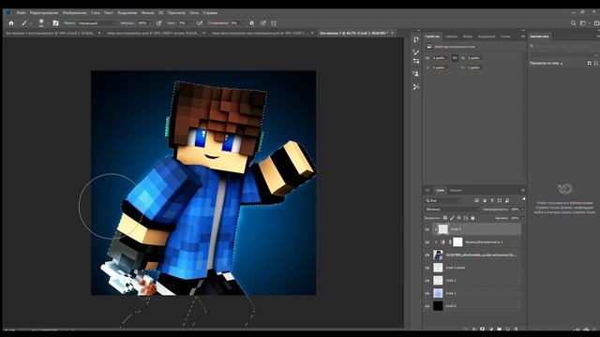
Task: Hide the Яркость/Контрастность 1 adjustment layer
Action: click(427, 242)
